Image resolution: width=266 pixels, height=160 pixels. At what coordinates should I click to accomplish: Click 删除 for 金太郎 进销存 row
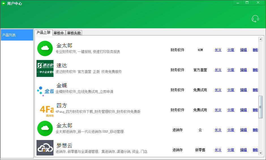[255, 130]
